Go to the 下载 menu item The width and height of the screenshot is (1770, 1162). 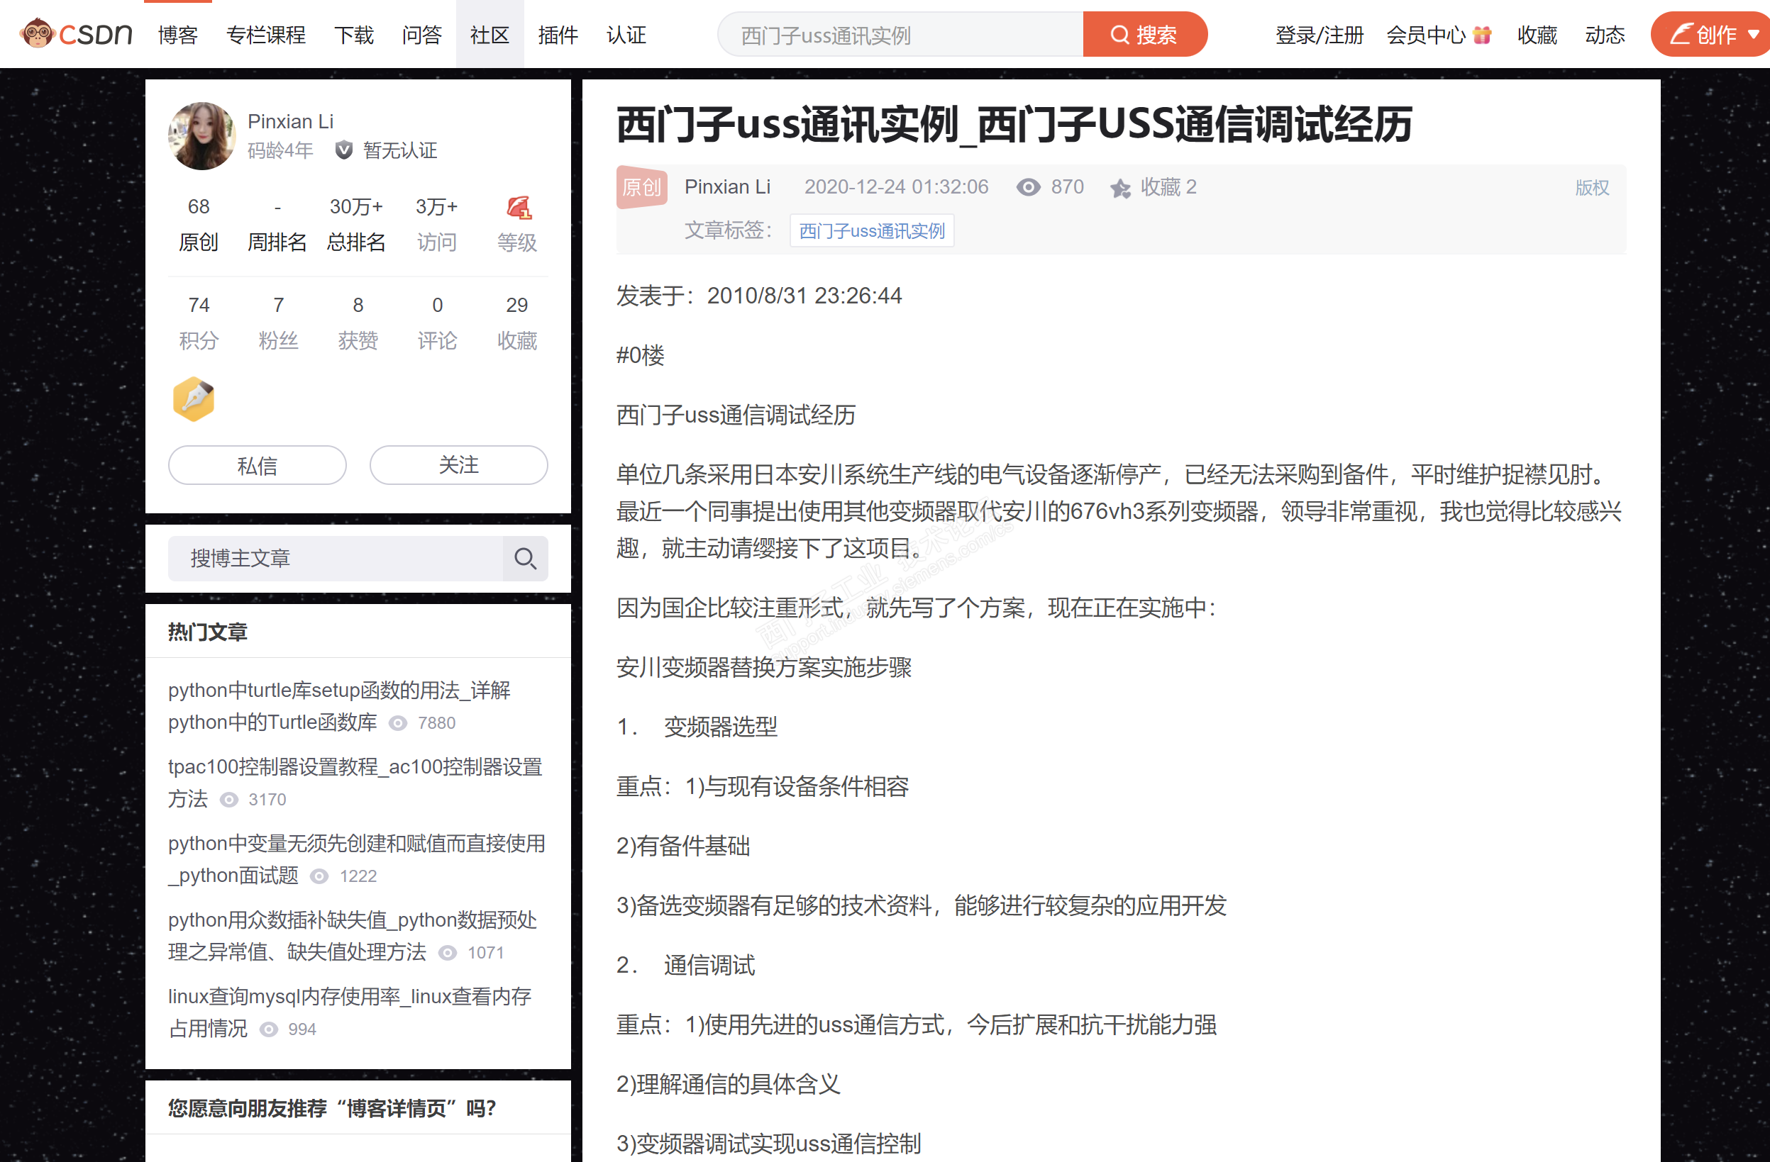[x=353, y=35]
